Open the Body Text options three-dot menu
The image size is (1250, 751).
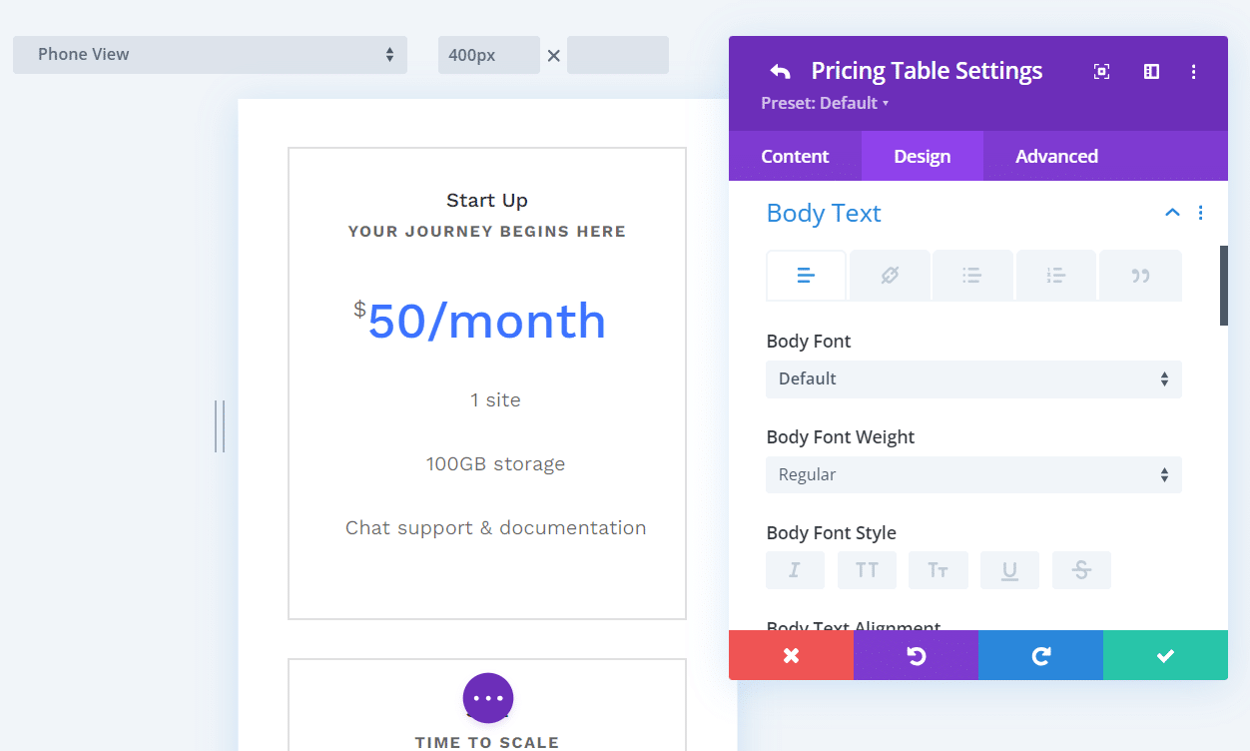1200,213
